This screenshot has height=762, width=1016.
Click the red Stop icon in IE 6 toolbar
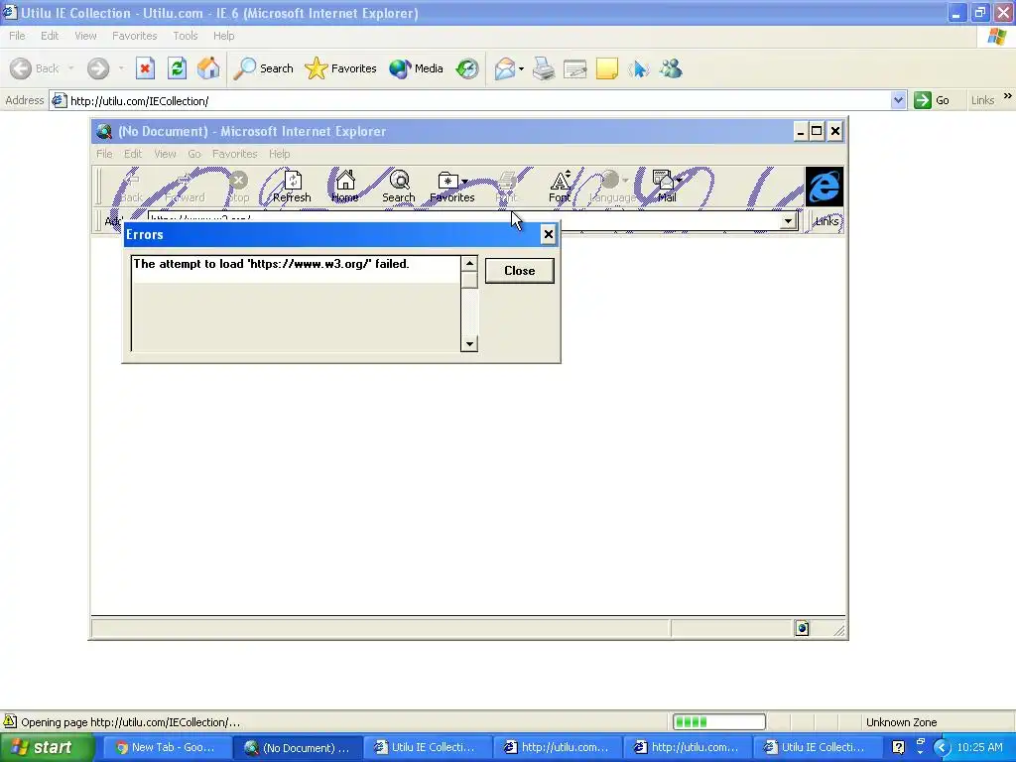(145, 68)
